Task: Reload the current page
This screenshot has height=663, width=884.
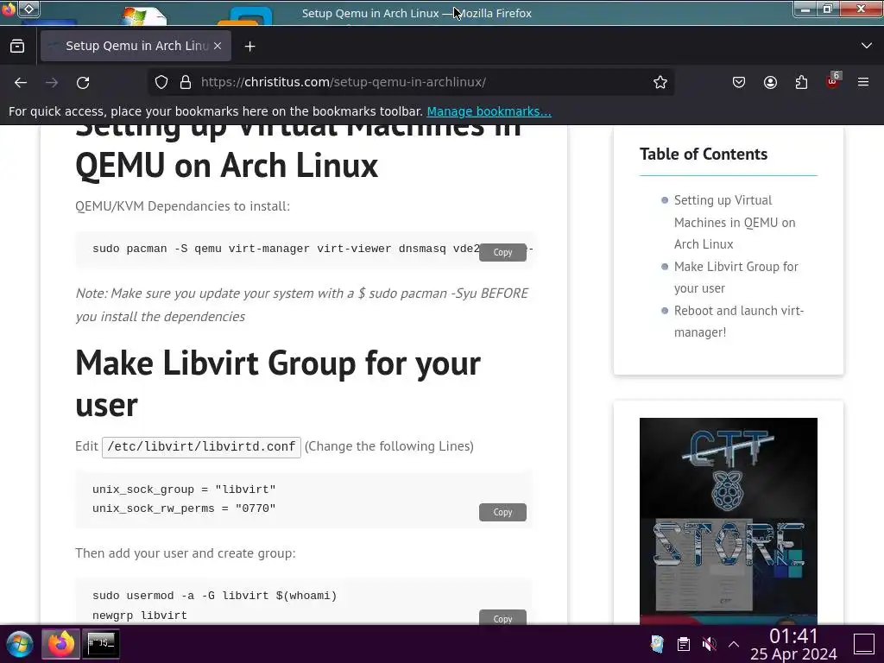Action: click(83, 82)
